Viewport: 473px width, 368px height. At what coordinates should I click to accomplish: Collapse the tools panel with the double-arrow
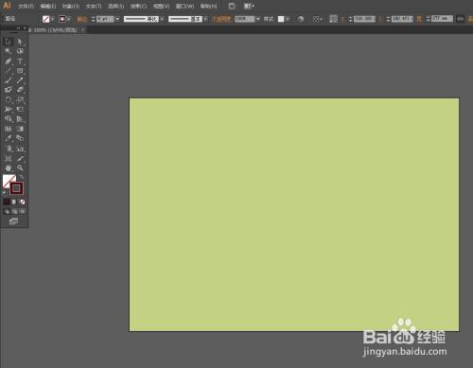tap(18, 28)
